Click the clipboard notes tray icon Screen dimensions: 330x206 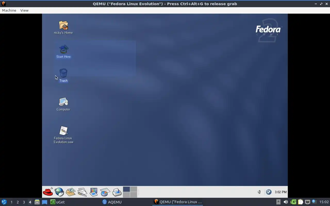pos(300,202)
